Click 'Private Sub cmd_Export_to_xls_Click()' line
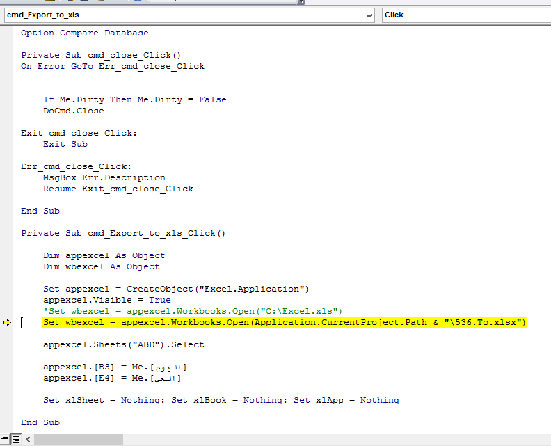551x446 pixels. tap(123, 233)
